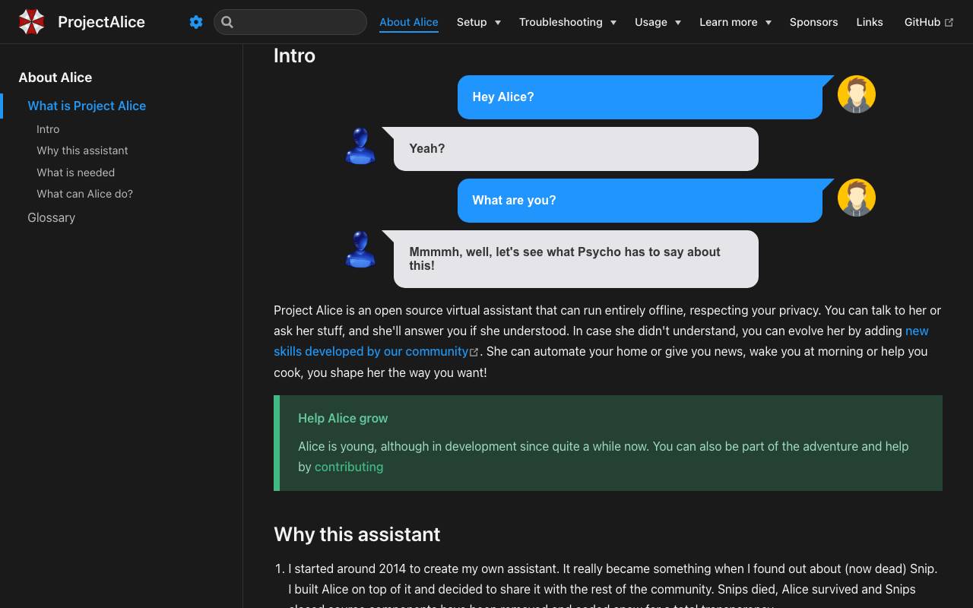Click Alice's blue avatar beside "Mmmmh, well"
Screen dimensions: 973x608
[x=360, y=249]
